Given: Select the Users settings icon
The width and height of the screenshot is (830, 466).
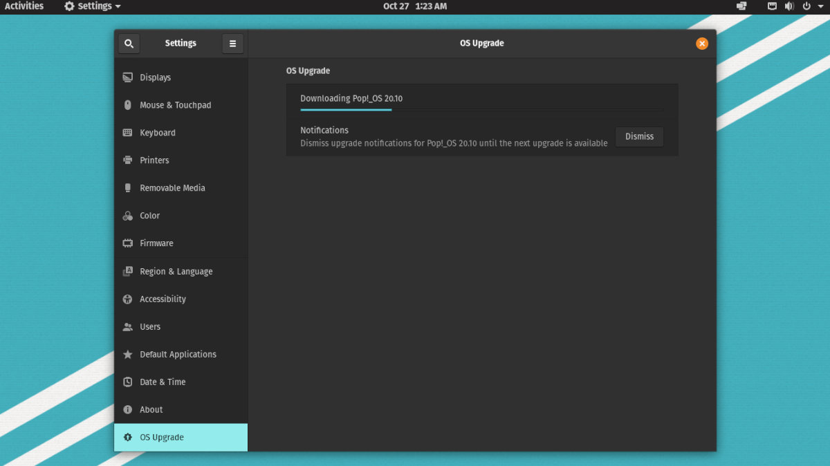Looking at the screenshot, I should pos(128,326).
